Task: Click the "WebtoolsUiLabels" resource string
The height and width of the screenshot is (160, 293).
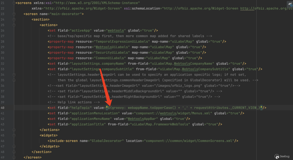Action: coord(112,47)
